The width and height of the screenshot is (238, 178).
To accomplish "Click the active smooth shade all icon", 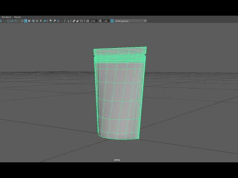I will pos(26,21).
